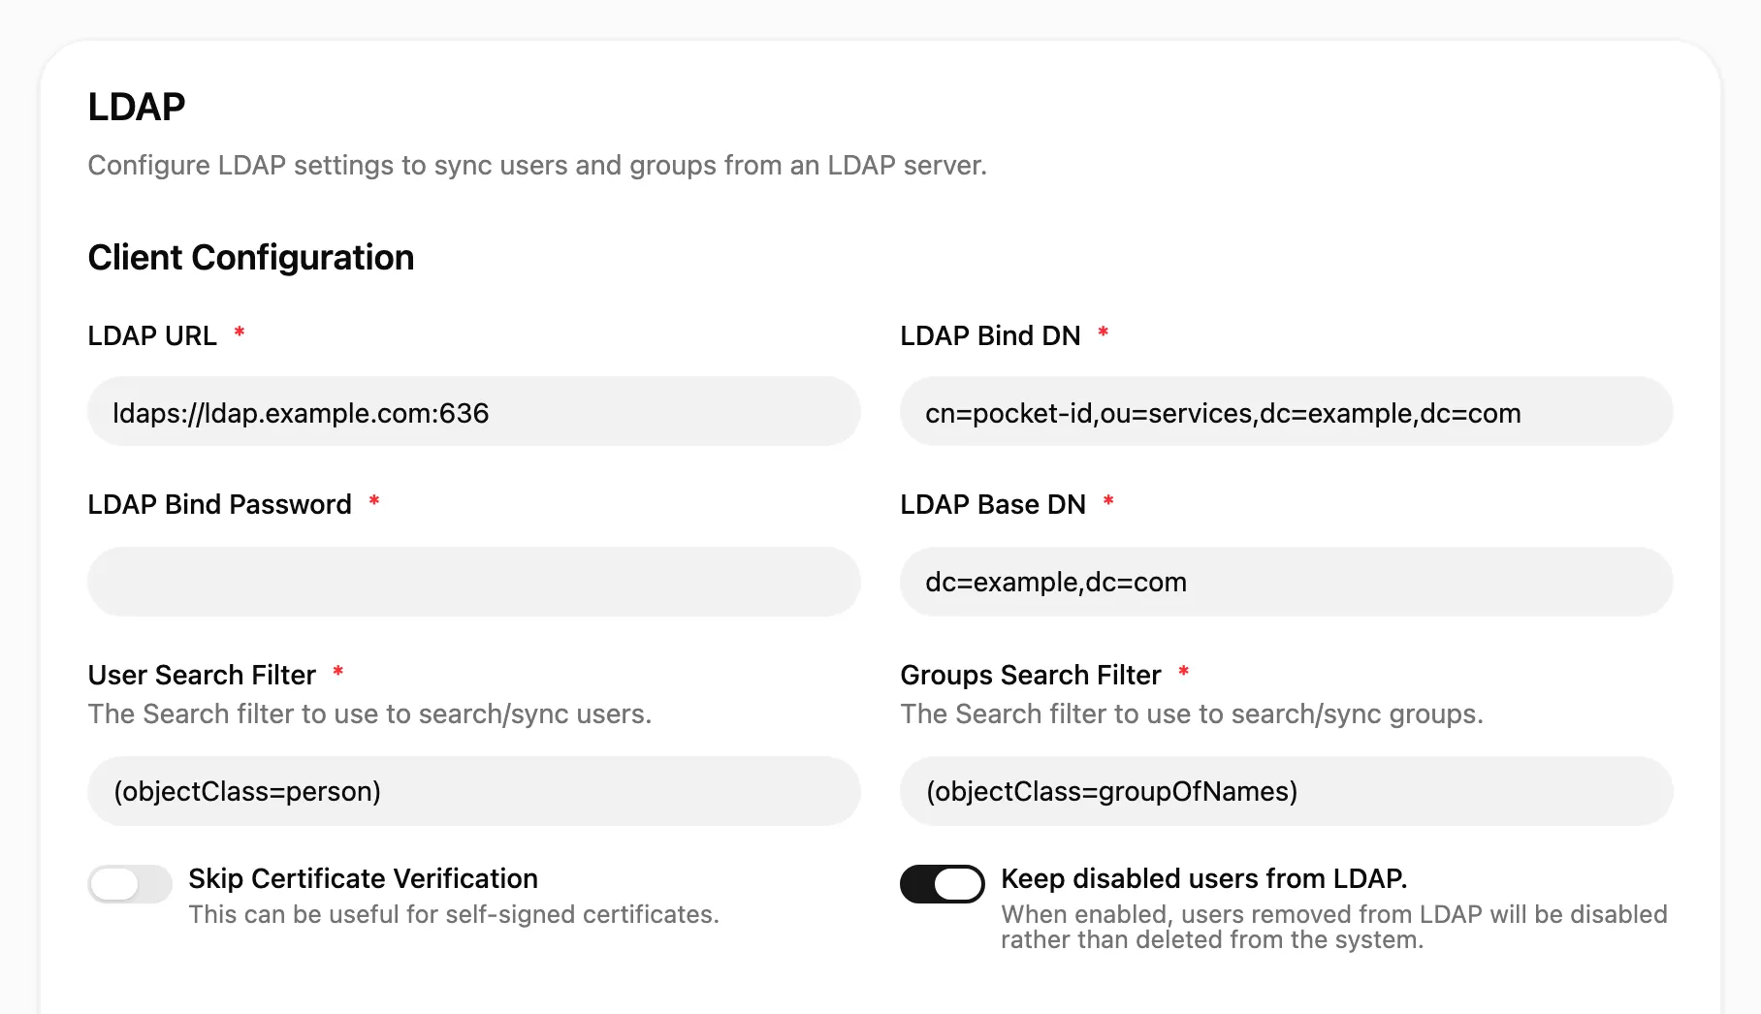This screenshot has width=1761, height=1014.
Task: Disable Keep disabled users from LDAP toggle
Action: tap(943, 884)
